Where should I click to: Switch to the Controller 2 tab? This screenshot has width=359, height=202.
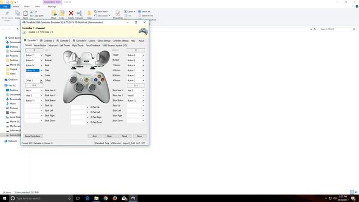pyautogui.click(x=47, y=40)
